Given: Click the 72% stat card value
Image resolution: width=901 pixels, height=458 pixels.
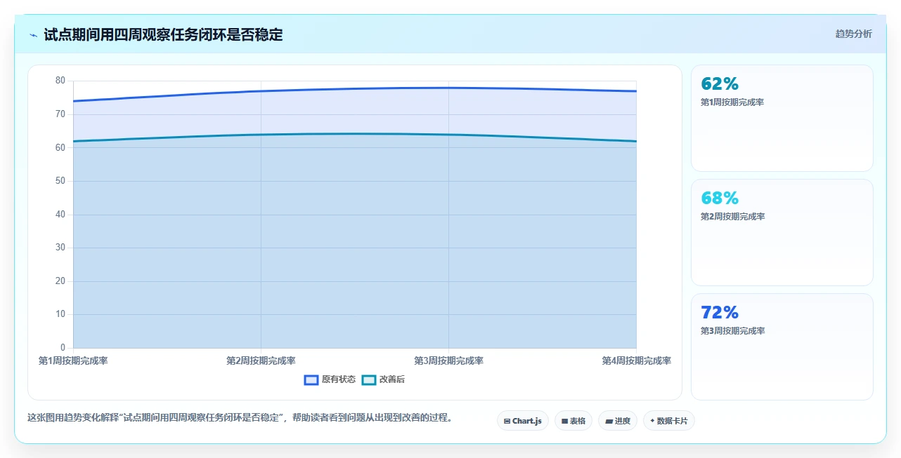Looking at the screenshot, I should [x=720, y=313].
